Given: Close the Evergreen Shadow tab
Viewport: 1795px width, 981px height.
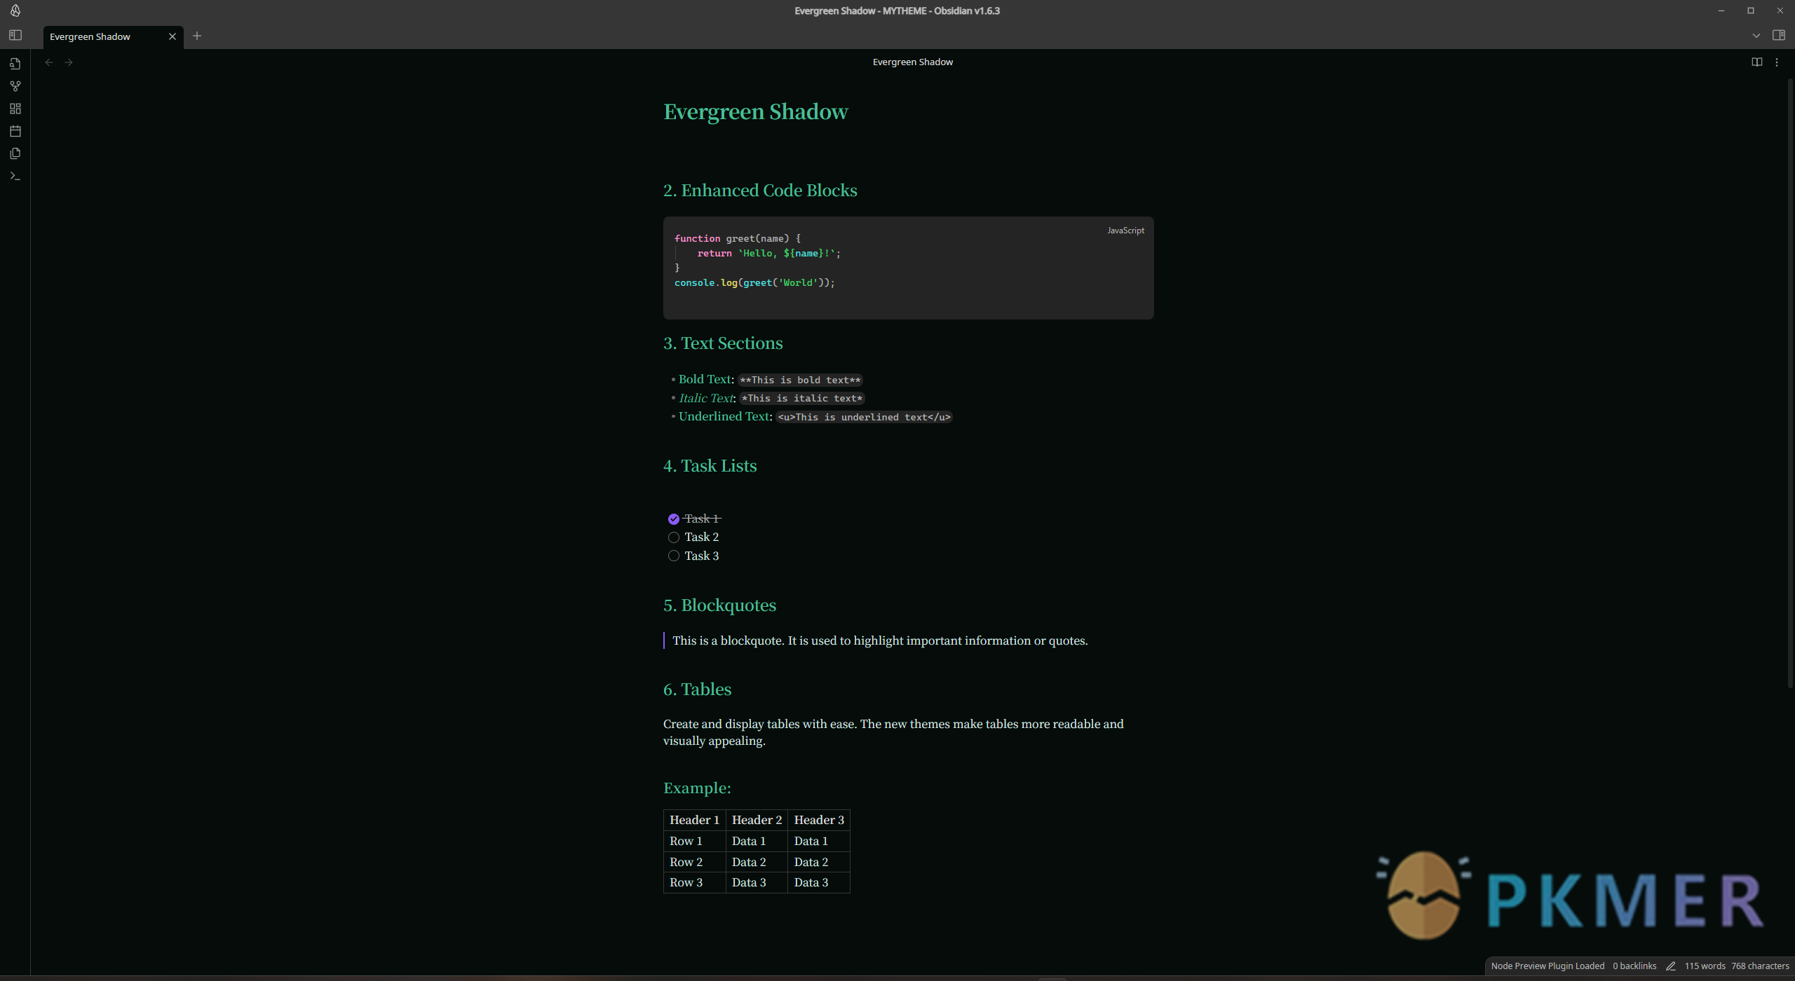Looking at the screenshot, I should [x=172, y=36].
